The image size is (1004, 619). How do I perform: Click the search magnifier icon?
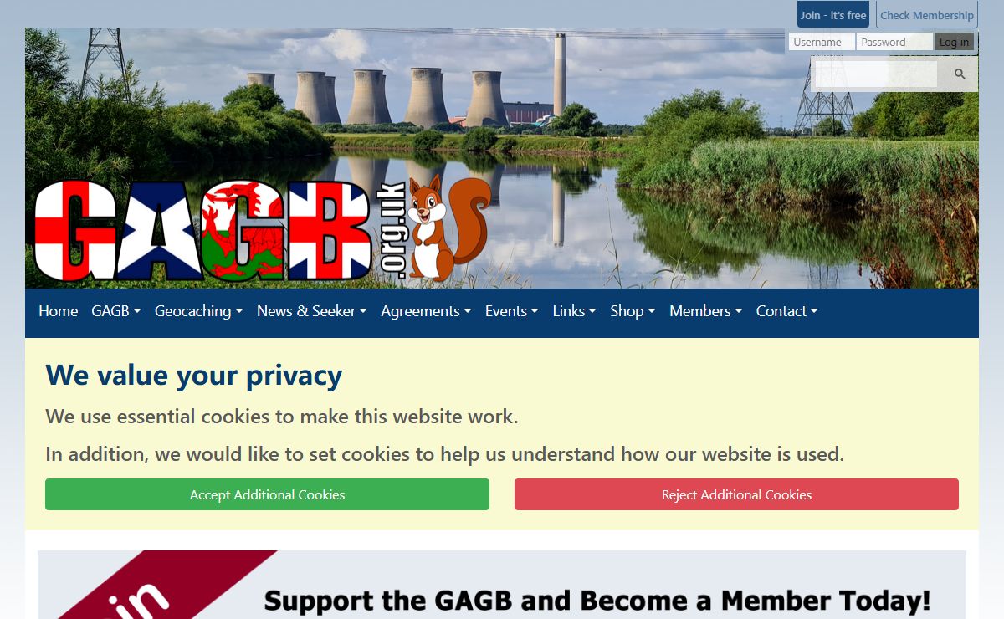coord(959,74)
